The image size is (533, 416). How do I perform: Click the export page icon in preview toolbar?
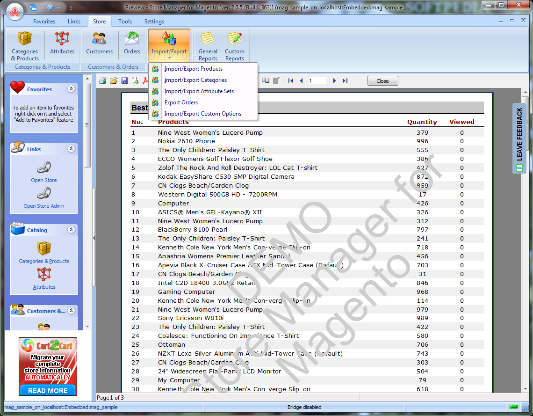(135, 80)
